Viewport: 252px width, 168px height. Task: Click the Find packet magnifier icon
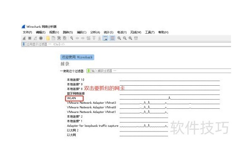pyautogui.click(x=72, y=38)
